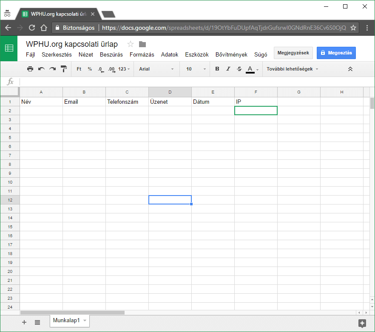Screen dimensions: 375x332
Task: Open the Beszúrás menu
Action: [111, 54]
